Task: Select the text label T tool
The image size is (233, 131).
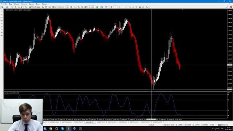Action: click(x=137, y=7)
